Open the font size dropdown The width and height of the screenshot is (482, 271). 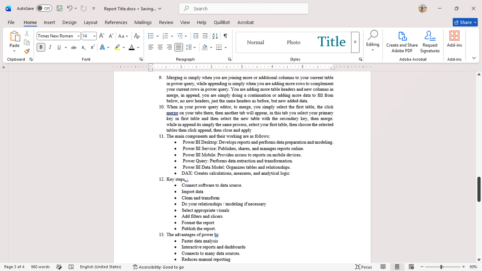coord(94,36)
